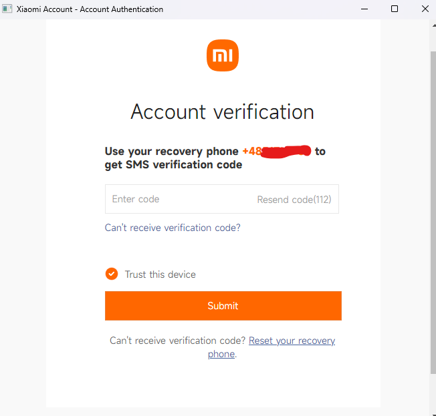Follow the 'Reset your recovery phone' link

292,341
